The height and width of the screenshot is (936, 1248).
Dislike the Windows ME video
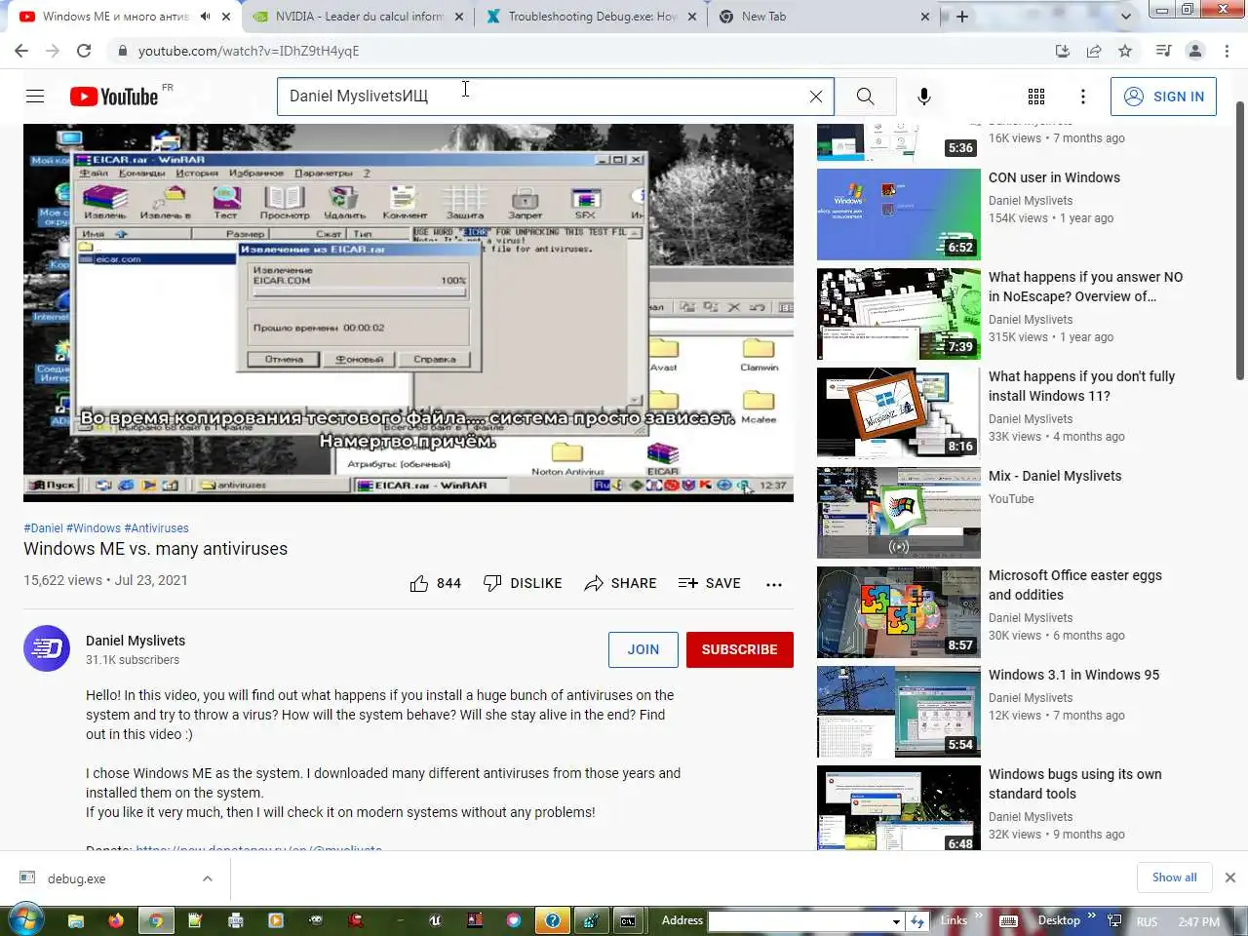pyautogui.click(x=523, y=583)
